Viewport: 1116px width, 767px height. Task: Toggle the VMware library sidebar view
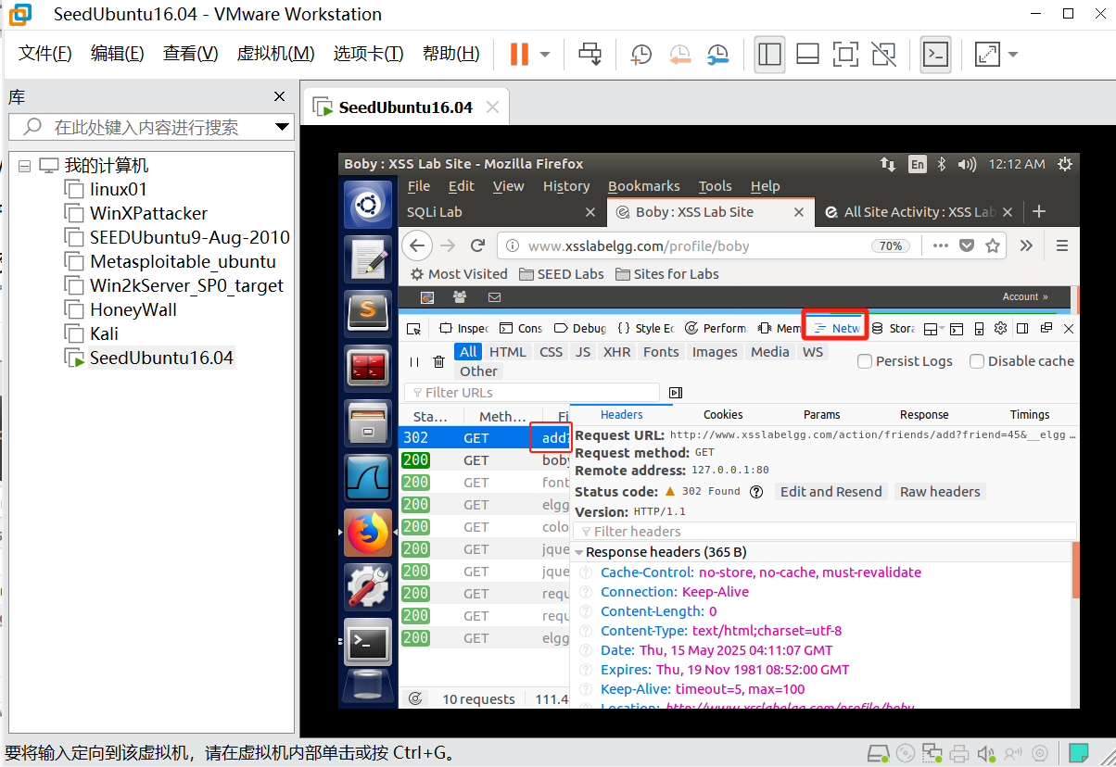(x=769, y=55)
